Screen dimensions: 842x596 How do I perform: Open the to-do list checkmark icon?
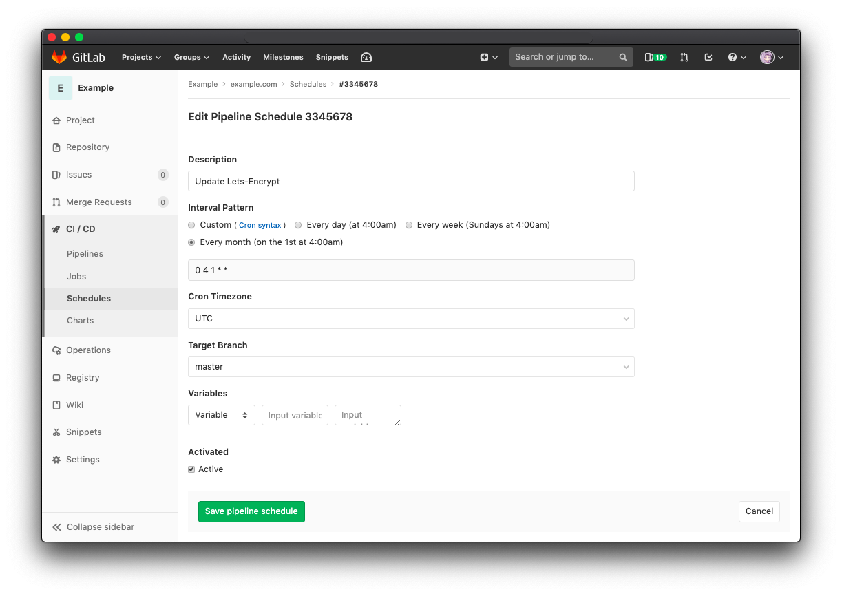pos(708,57)
